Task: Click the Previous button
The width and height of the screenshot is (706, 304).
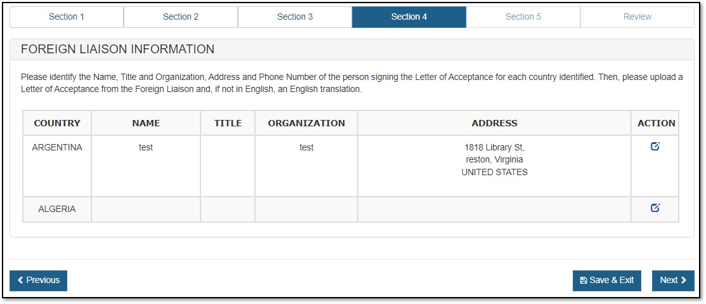Action: (39, 281)
